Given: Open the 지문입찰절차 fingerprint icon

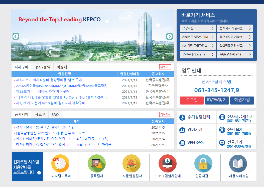Looking at the screenshot, I should click(131, 163).
